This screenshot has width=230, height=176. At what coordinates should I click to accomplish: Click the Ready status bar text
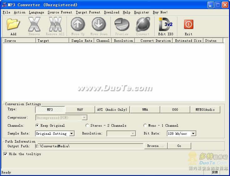(x=6, y=172)
